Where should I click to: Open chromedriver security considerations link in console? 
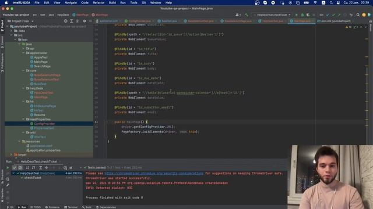click(154, 173)
